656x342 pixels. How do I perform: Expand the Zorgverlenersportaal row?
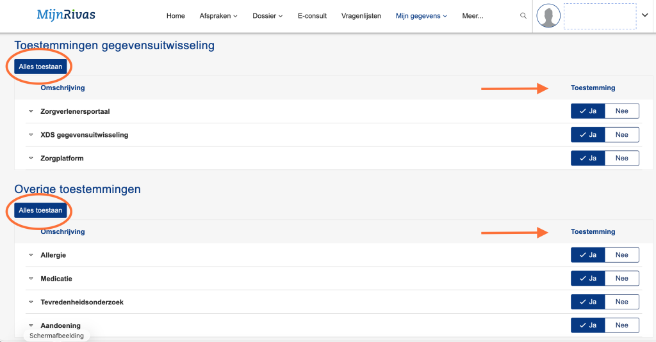pyautogui.click(x=30, y=111)
